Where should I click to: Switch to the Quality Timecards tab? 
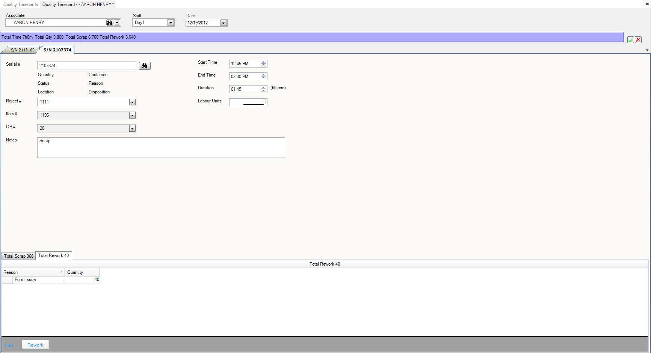[x=21, y=5]
